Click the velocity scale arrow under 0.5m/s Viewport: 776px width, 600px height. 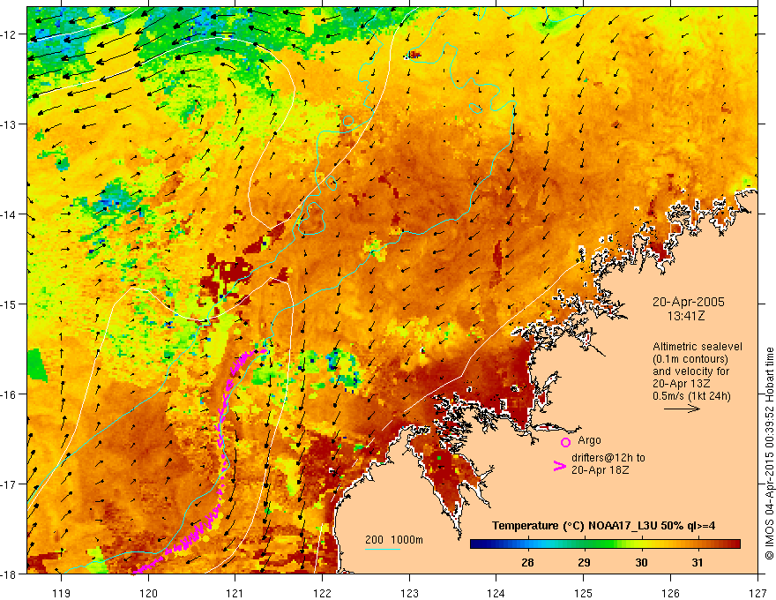[682, 409]
